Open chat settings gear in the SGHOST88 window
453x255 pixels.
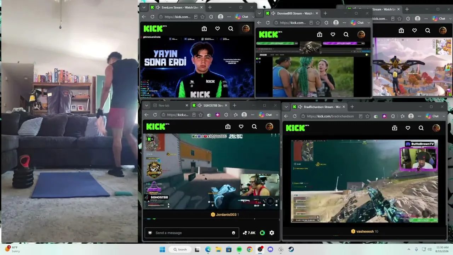click(x=272, y=233)
